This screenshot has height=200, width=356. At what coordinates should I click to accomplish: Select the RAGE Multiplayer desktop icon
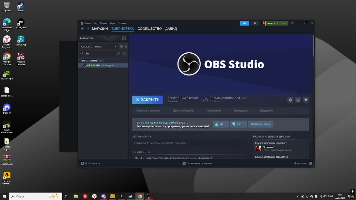[7, 128]
